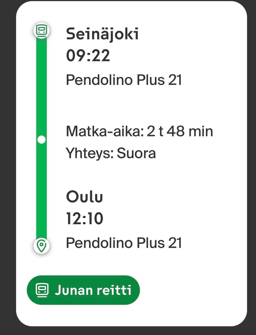
Task: Click the Matka-aika 2 t 48 min text
Action: pos(139,131)
